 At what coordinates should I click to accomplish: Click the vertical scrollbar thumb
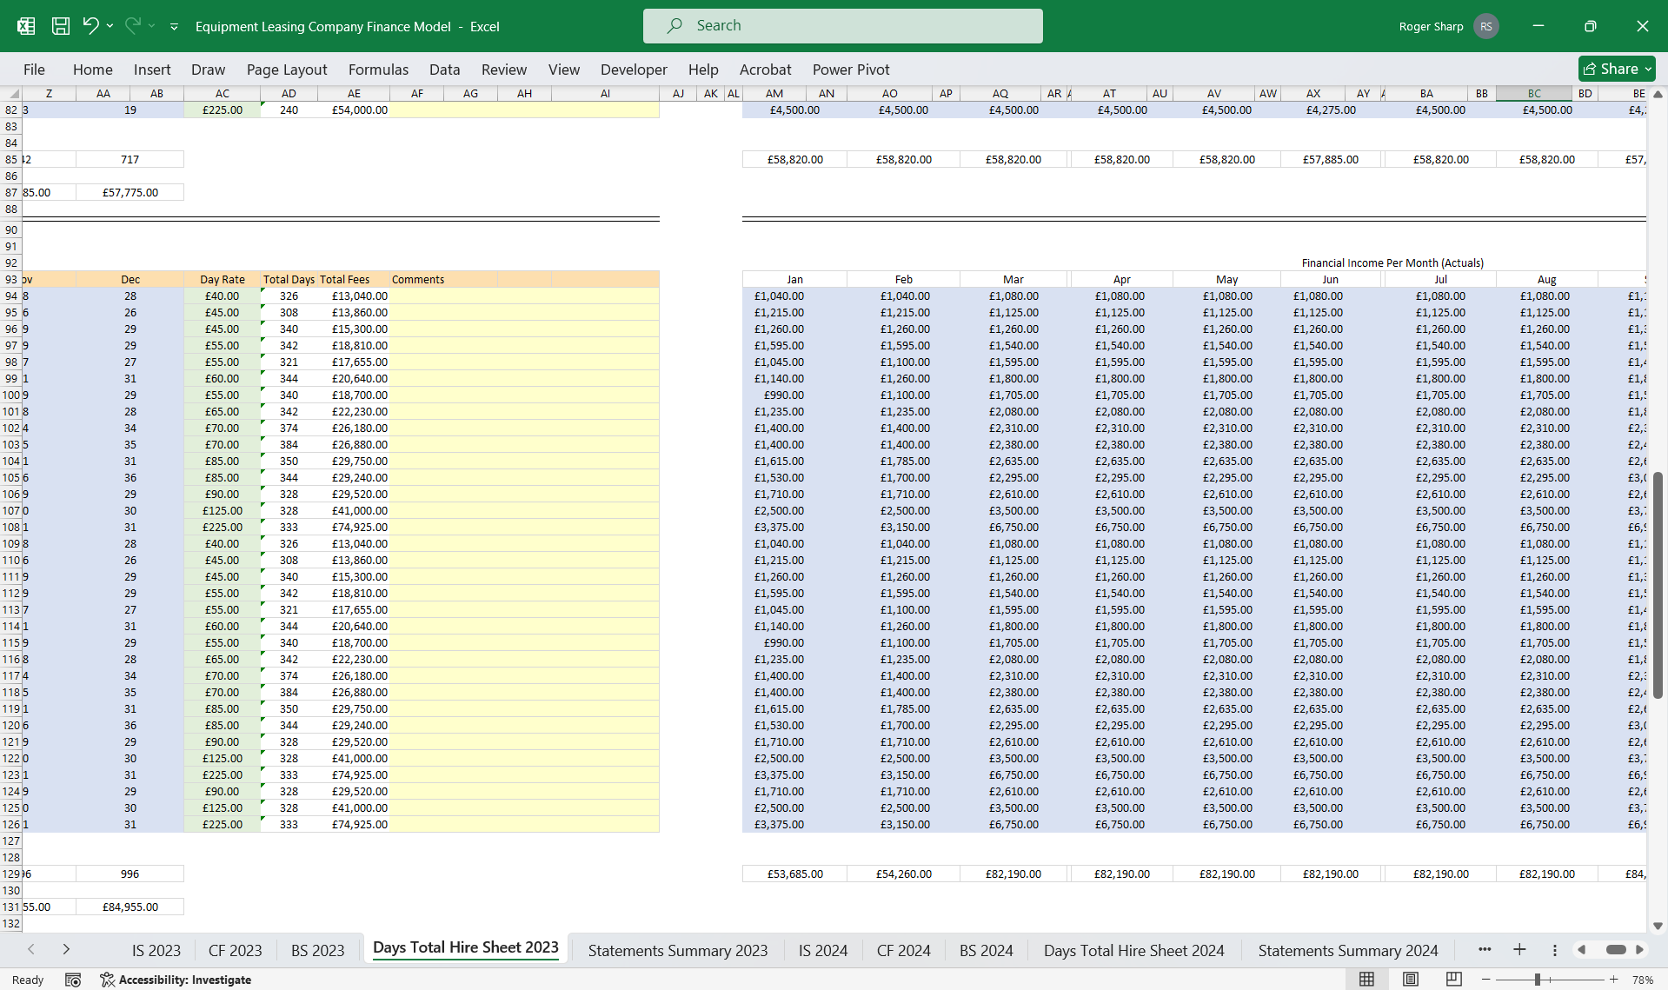(x=1658, y=585)
